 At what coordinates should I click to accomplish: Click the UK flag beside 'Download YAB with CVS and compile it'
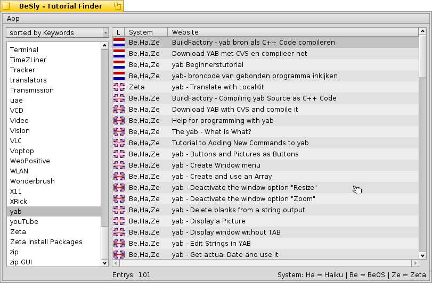pos(119,109)
